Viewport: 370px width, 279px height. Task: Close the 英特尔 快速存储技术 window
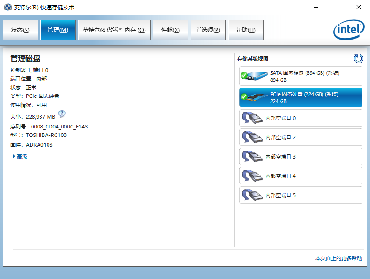pos(358,8)
